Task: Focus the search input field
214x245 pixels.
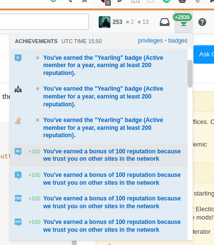Action: point(44,22)
